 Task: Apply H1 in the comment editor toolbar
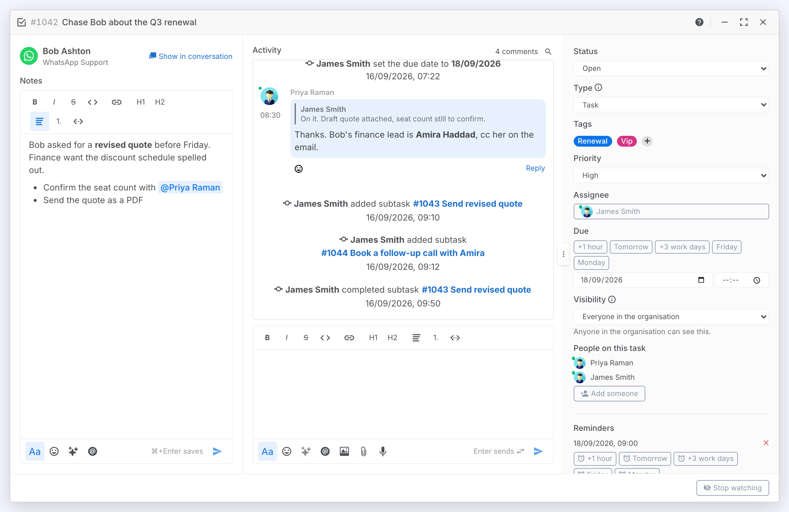(x=373, y=337)
